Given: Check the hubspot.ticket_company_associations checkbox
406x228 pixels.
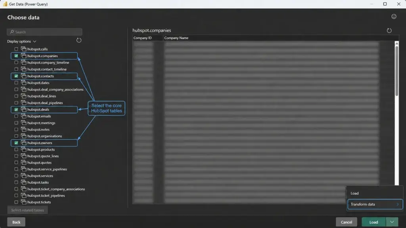Looking at the screenshot, I should [16, 189].
